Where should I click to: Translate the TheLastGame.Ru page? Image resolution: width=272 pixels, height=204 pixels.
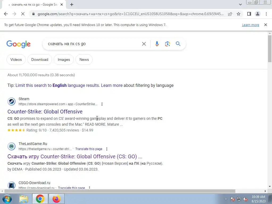click(89, 149)
